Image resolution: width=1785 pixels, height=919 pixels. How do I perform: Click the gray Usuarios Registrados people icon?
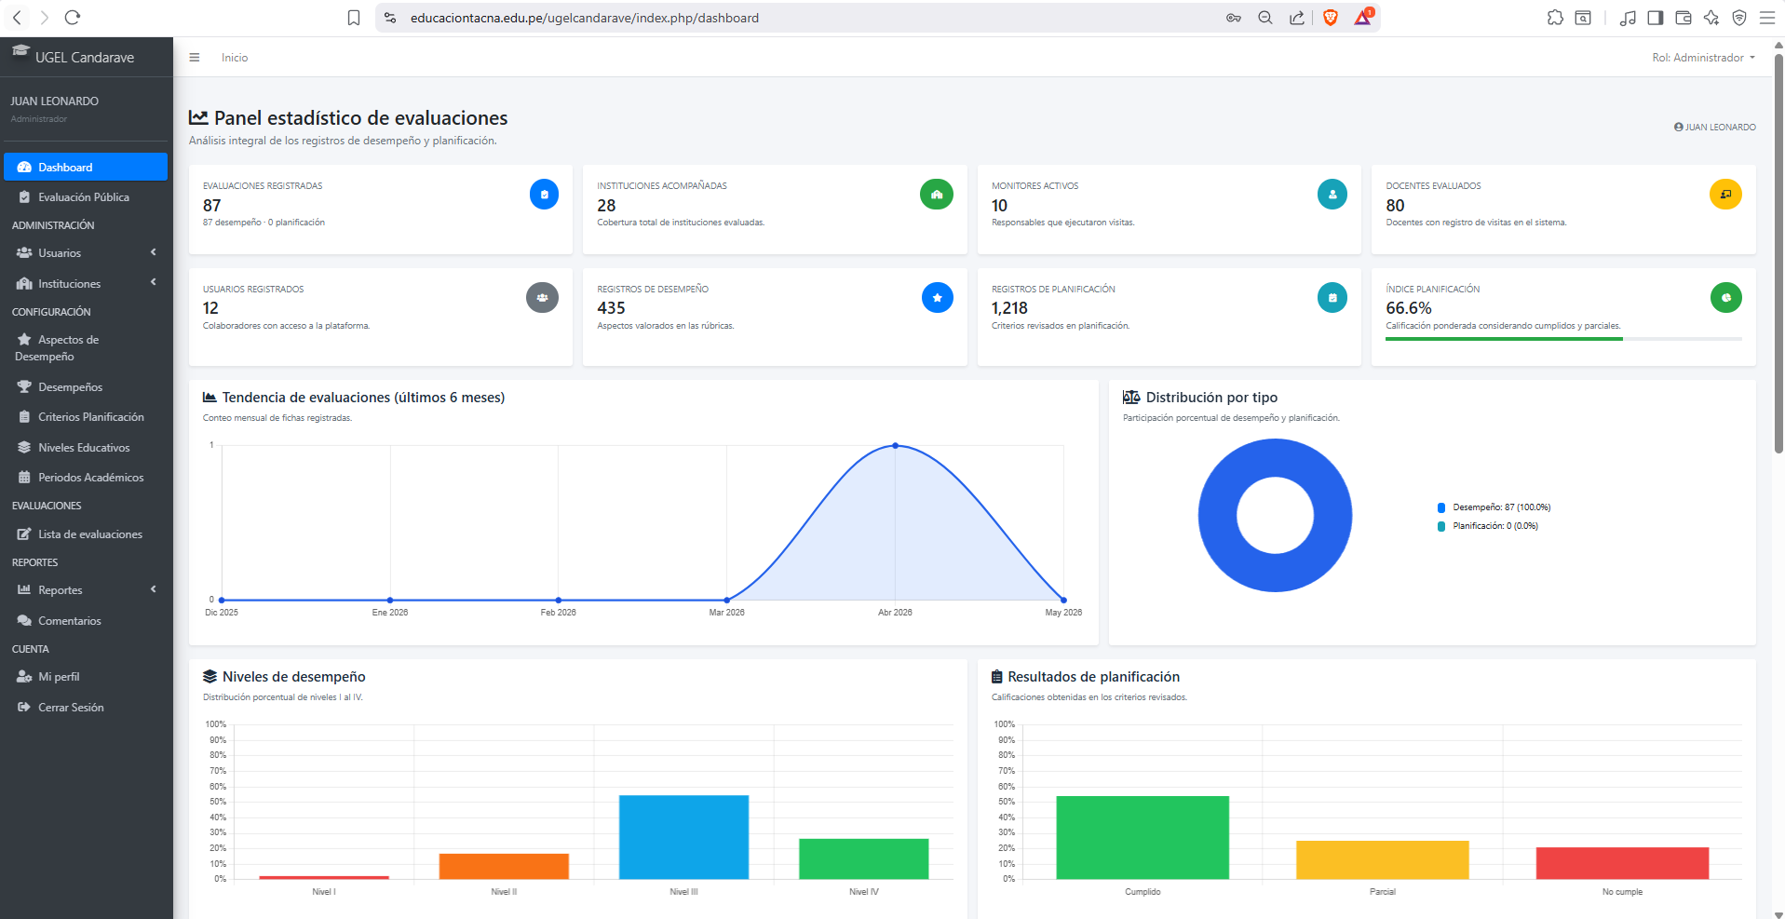point(542,298)
